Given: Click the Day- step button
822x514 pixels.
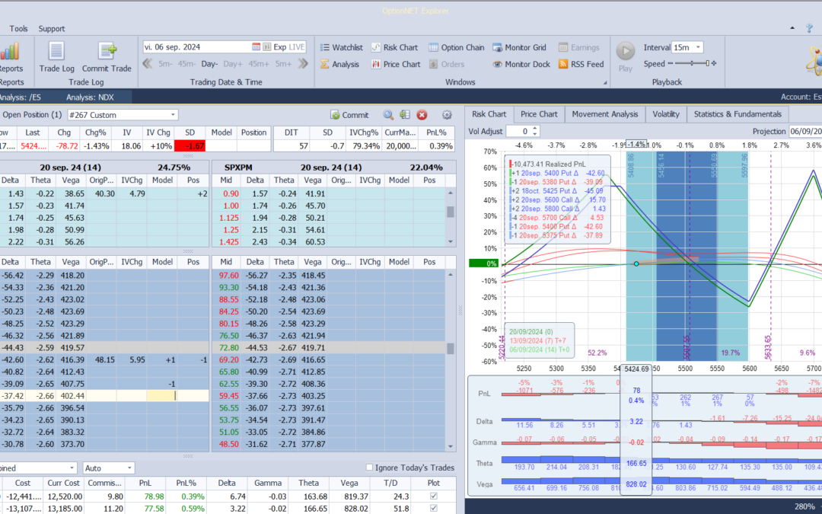Looking at the screenshot, I should pyautogui.click(x=209, y=64).
